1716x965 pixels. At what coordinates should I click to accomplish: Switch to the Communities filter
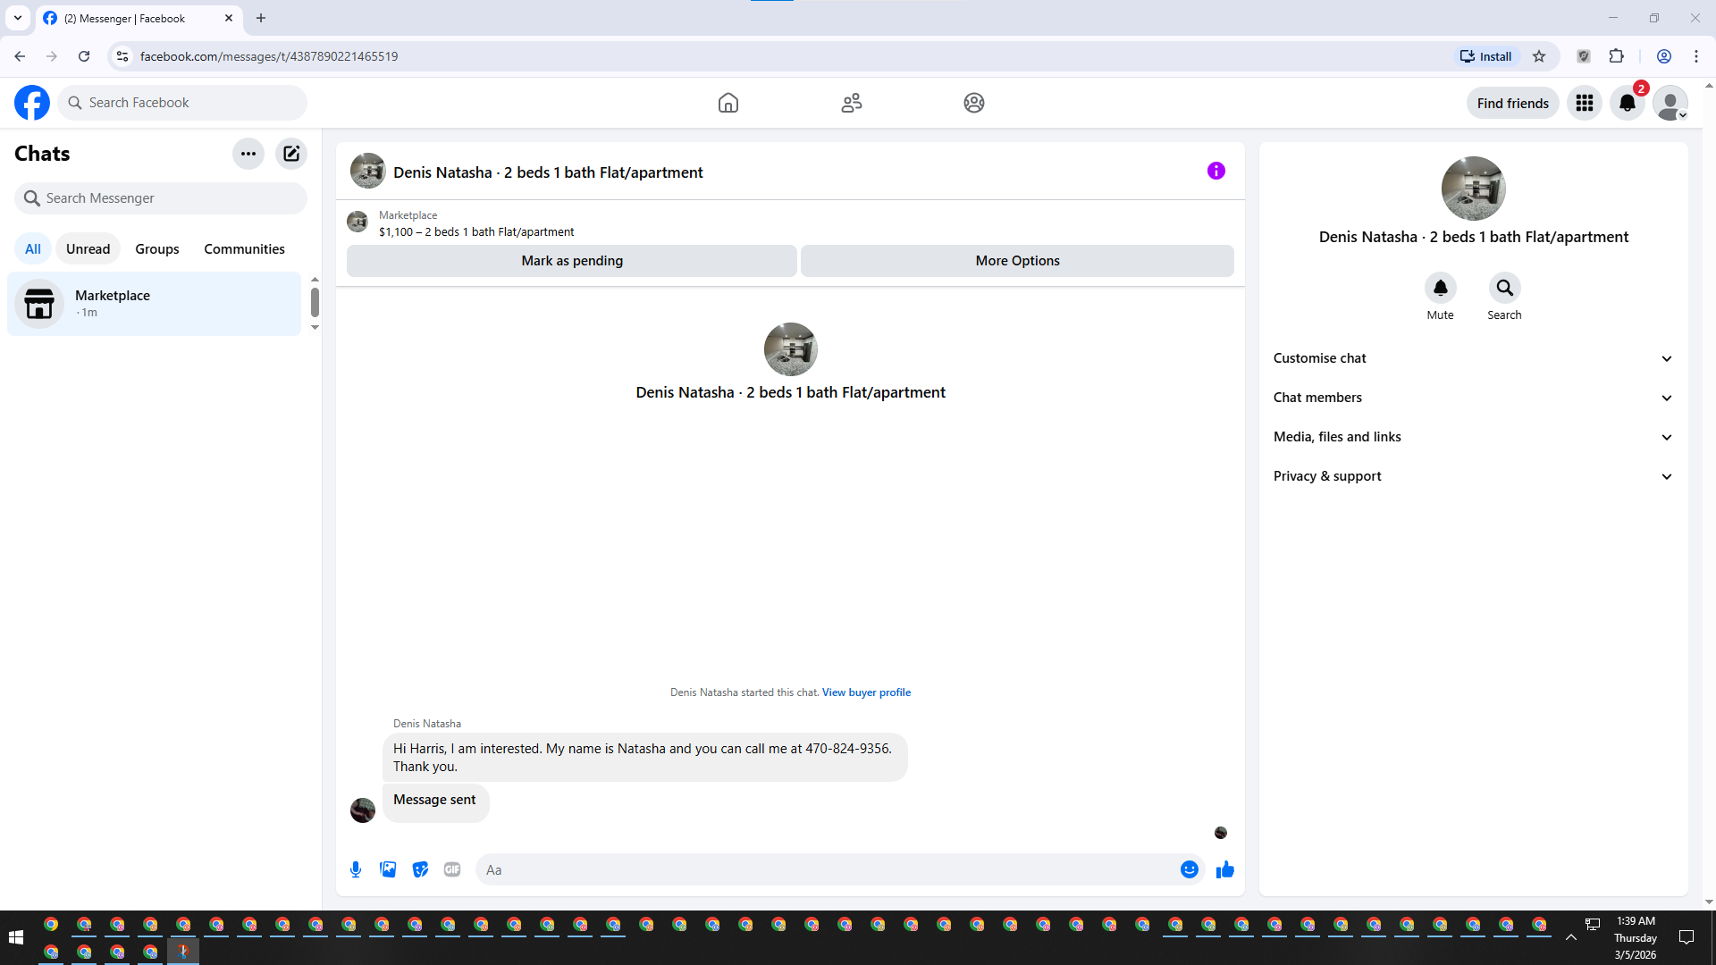tap(244, 249)
